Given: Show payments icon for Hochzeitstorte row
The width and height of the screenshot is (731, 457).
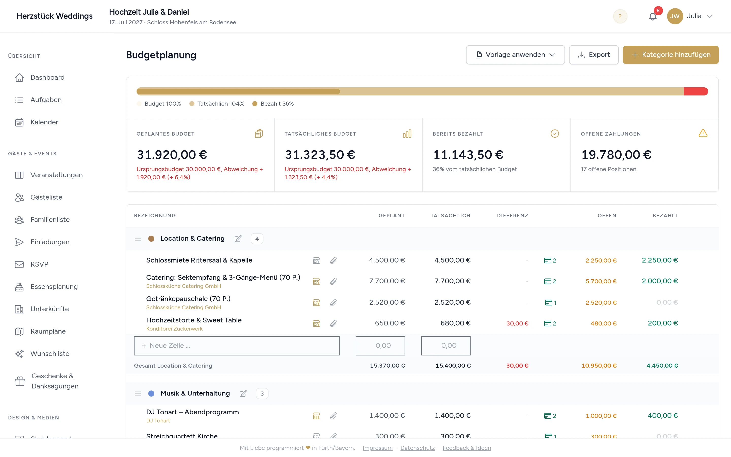Looking at the screenshot, I should 550,323.
